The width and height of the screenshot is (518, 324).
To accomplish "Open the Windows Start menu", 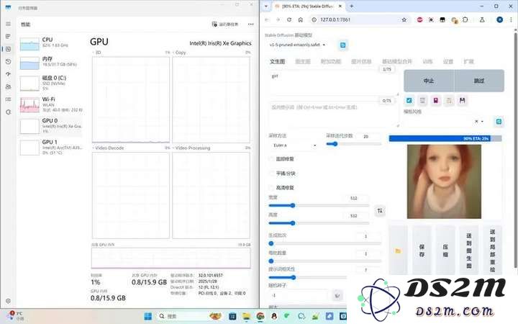I will coord(148,316).
